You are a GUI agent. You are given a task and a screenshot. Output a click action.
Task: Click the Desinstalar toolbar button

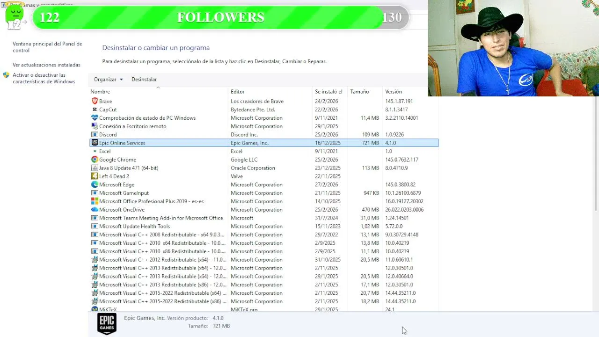[144, 80]
